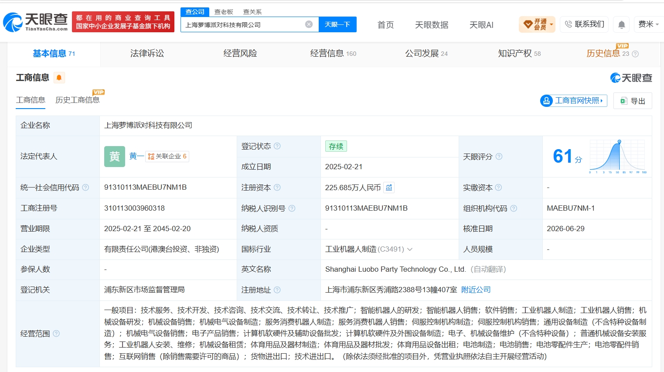Open 天眼数据 nav link
Viewport: 664px width, 372px height.
click(x=432, y=25)
